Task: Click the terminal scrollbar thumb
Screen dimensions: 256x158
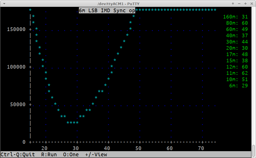Action: click(x=253, y=151)
